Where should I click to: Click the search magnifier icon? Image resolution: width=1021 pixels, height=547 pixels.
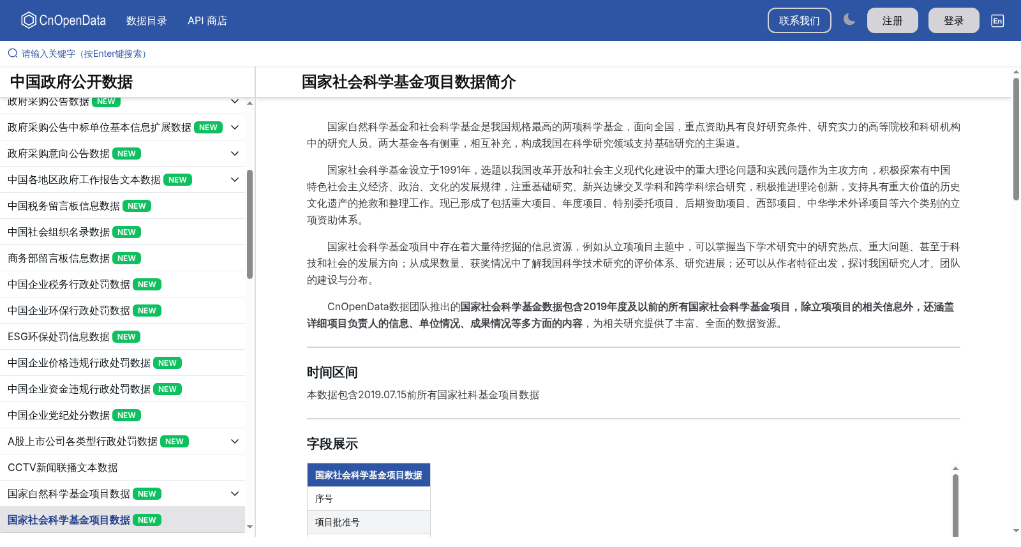click(x=13, y=54)
